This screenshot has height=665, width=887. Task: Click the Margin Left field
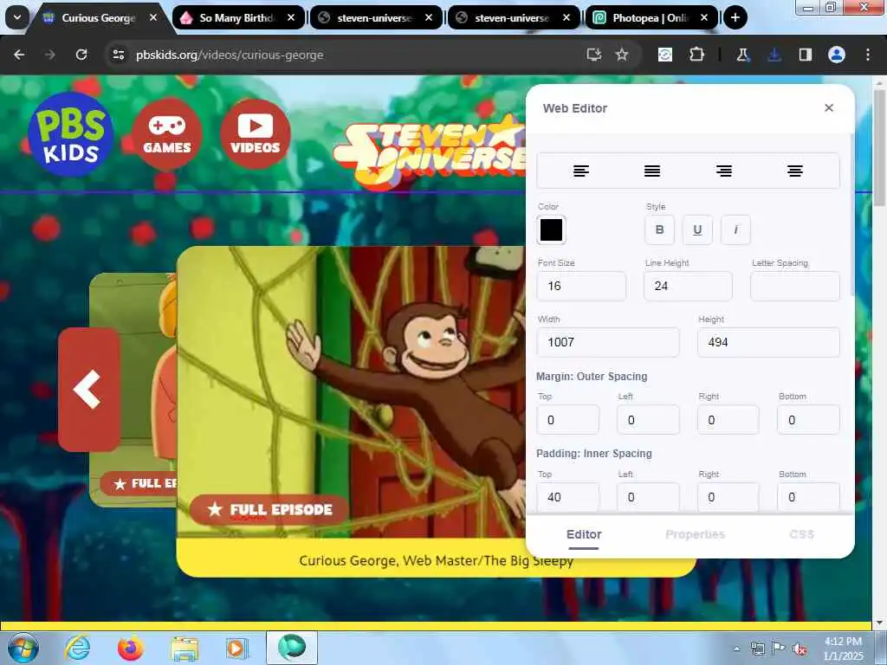tap(648, 420)
